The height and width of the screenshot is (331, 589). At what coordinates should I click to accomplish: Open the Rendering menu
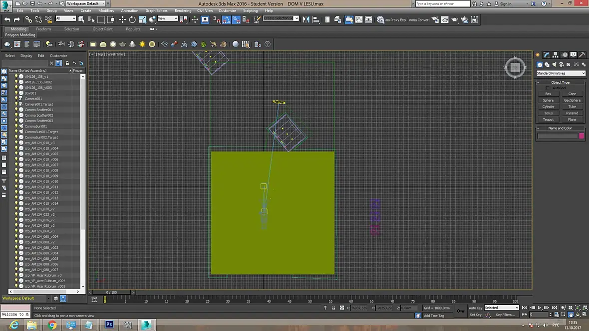click(183, 10)
